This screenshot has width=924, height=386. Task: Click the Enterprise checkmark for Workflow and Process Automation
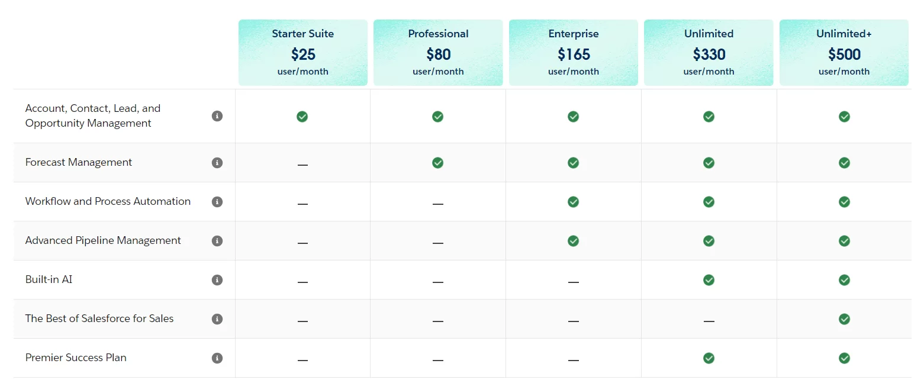click(573, 201)
